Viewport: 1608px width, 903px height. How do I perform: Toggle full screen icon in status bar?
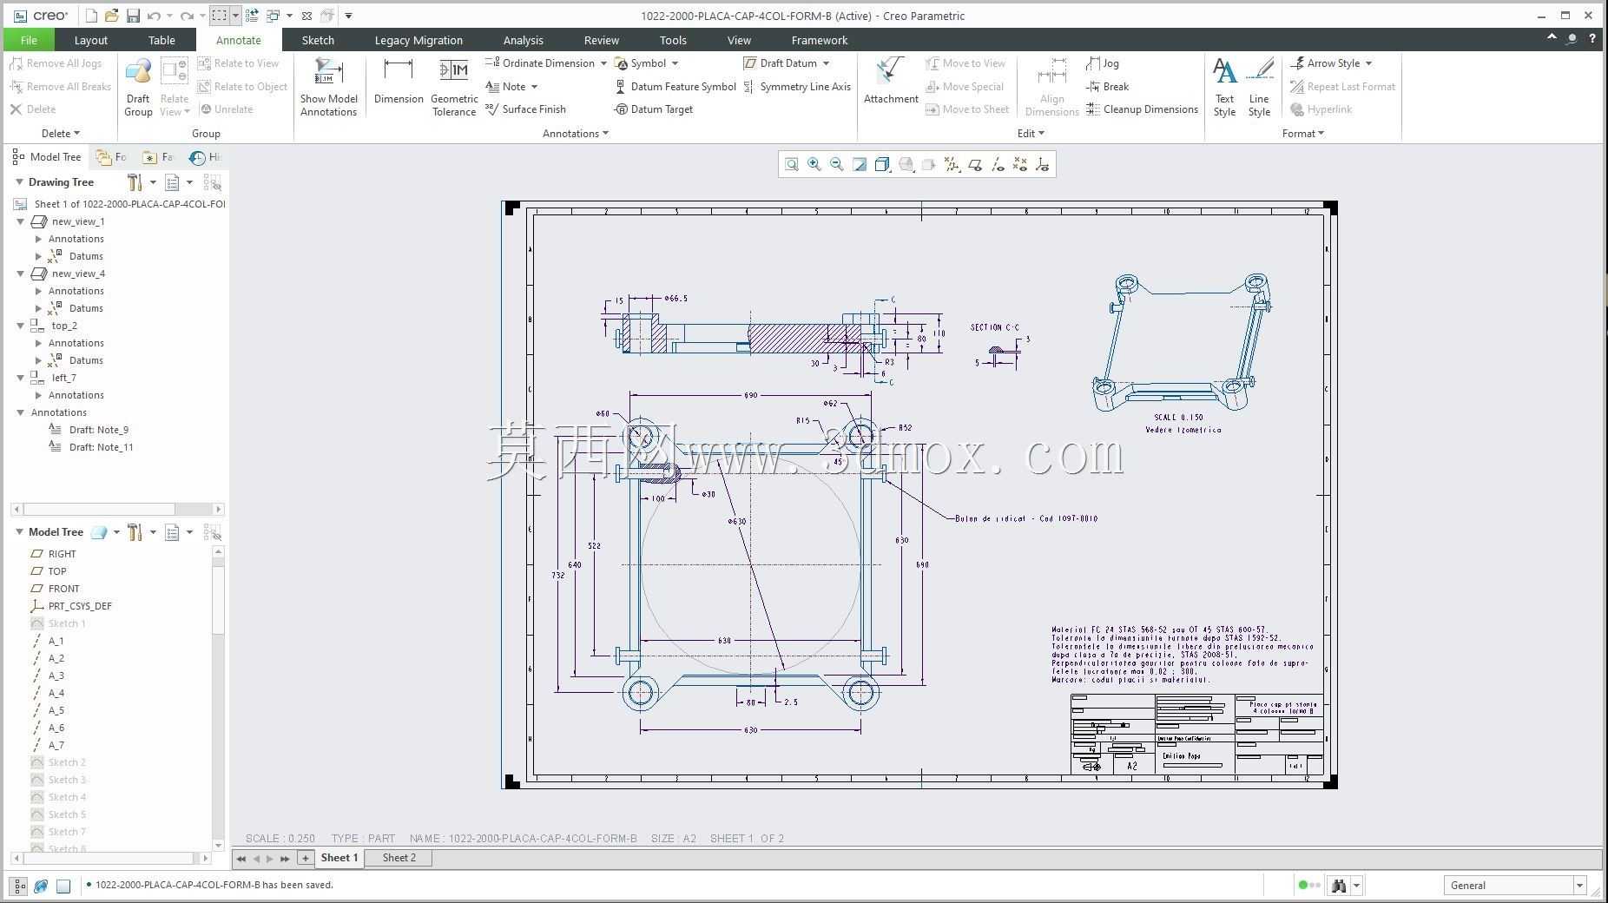pos(63,886)
